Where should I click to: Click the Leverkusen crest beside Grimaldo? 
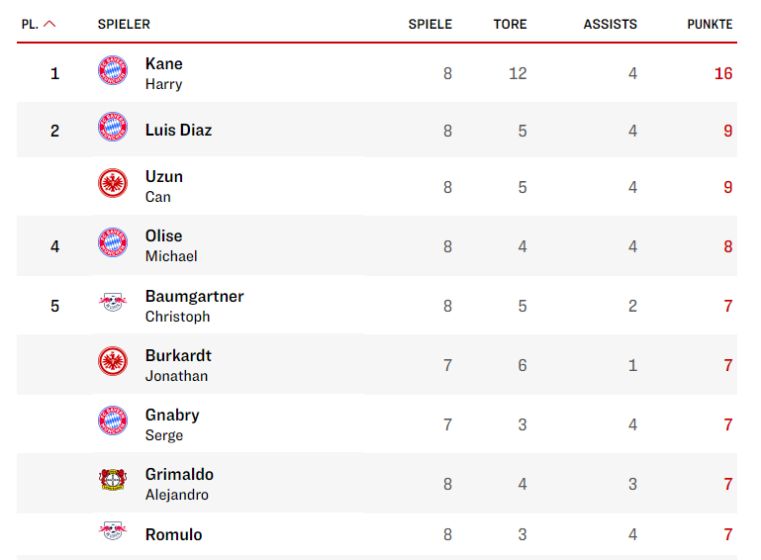(x=113, y=480)
